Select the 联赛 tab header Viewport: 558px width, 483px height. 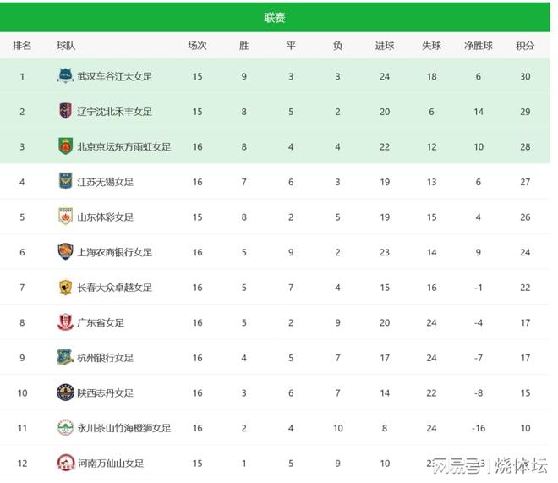pos(275,17)
